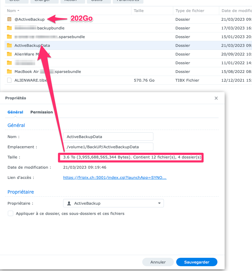252x271 pixels.
Task: Click the AlienWare folder icon
Action: 9,54
